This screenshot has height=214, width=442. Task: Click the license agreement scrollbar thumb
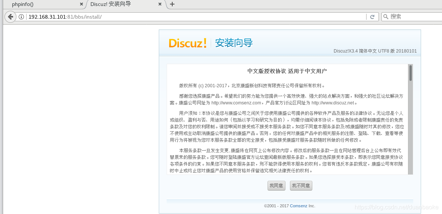(x=411, y=73)
